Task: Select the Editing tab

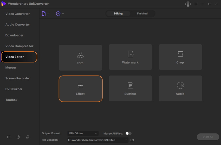Action: tap(118, 13)
